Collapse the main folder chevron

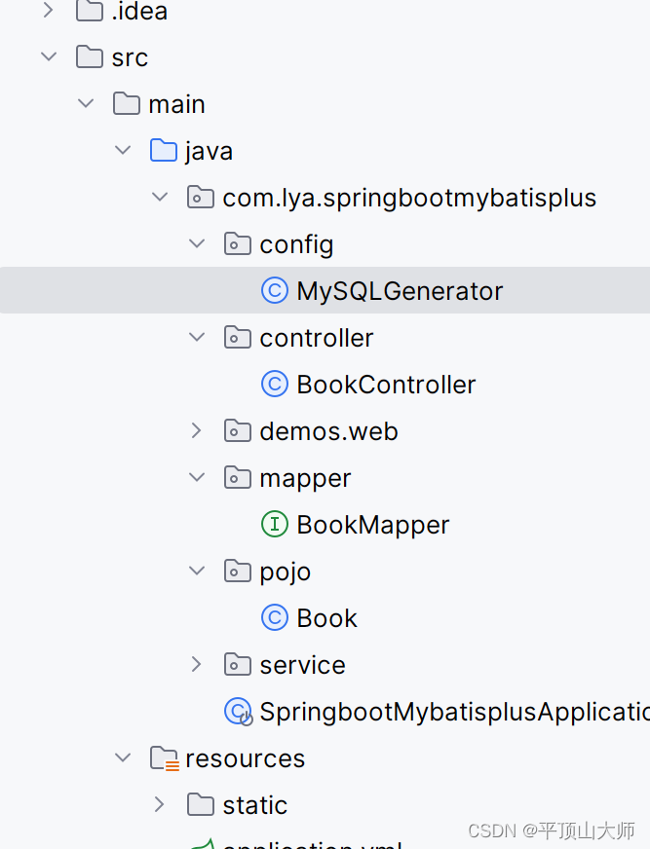click(86, 103)
